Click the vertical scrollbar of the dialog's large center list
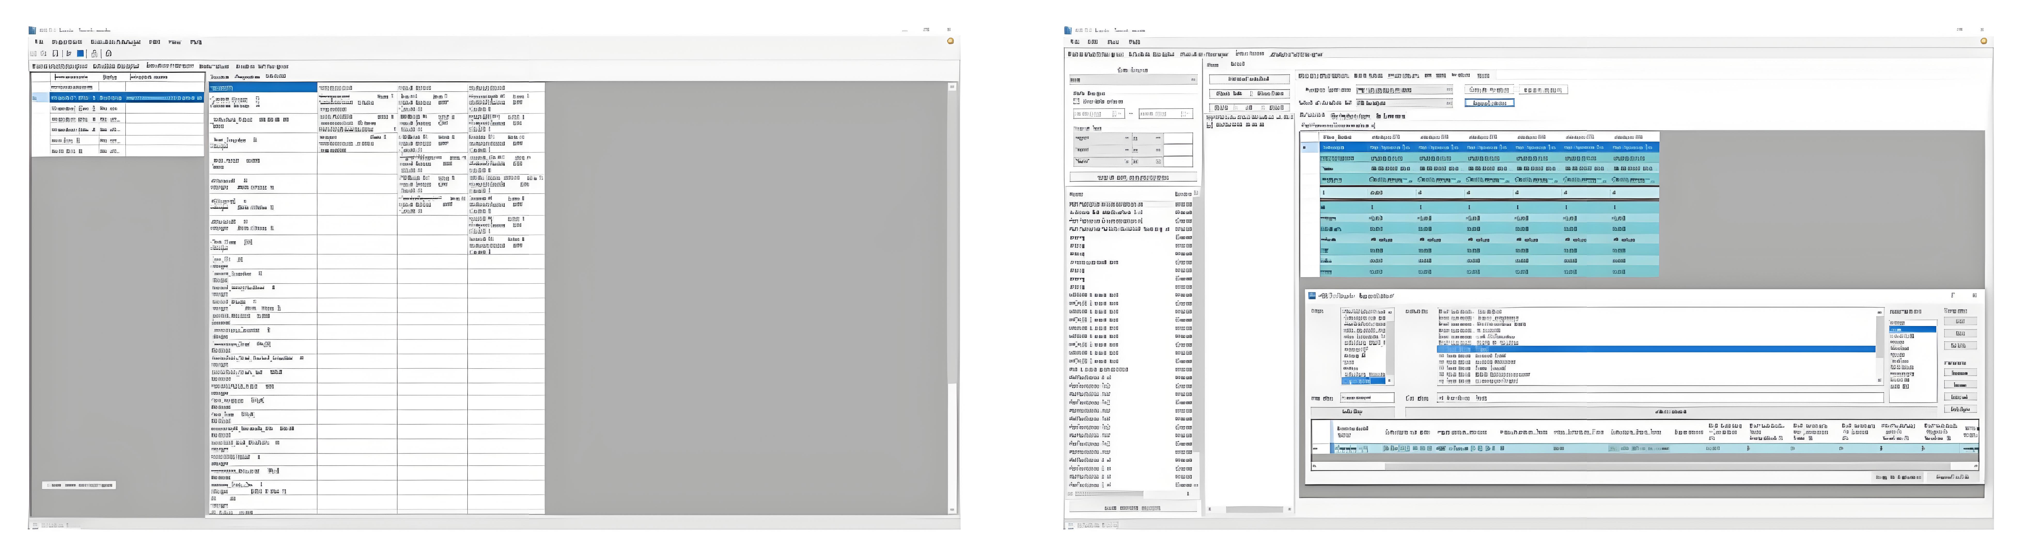Screen dimensions: 2025x553 coord(1880,346)
